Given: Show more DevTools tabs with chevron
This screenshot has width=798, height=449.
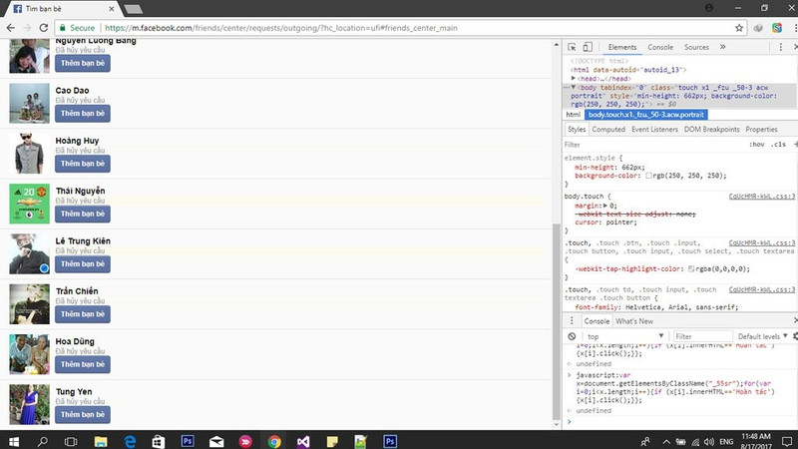Looking at the screenshot, I should pyautogui.click(x=722, y=47).
